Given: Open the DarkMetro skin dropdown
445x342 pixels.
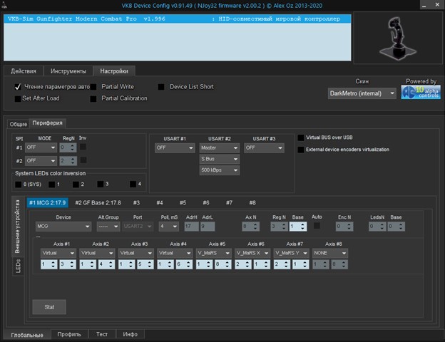Looking at the screenshot, I should tap(361, 93).
